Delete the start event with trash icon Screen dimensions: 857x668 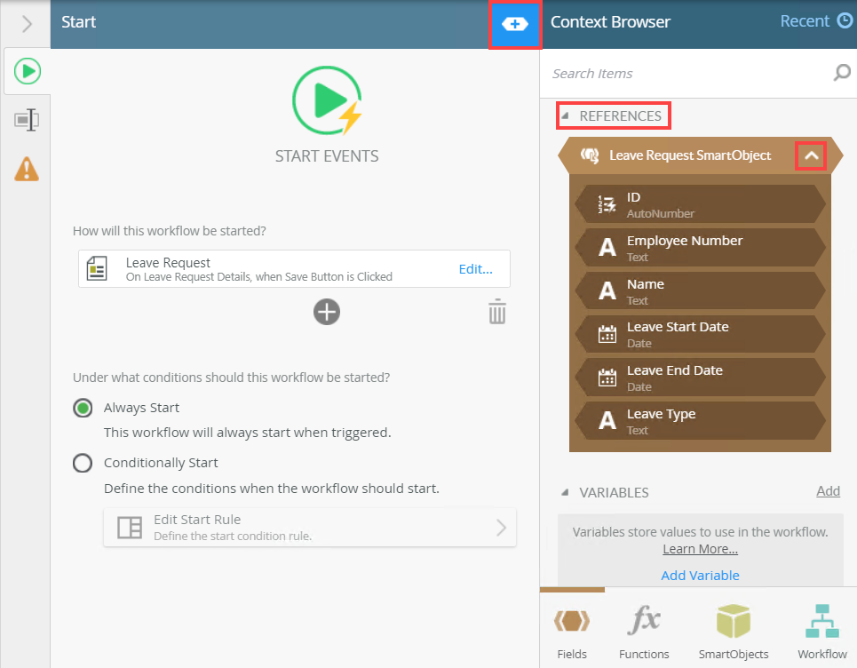click(496, 312)
